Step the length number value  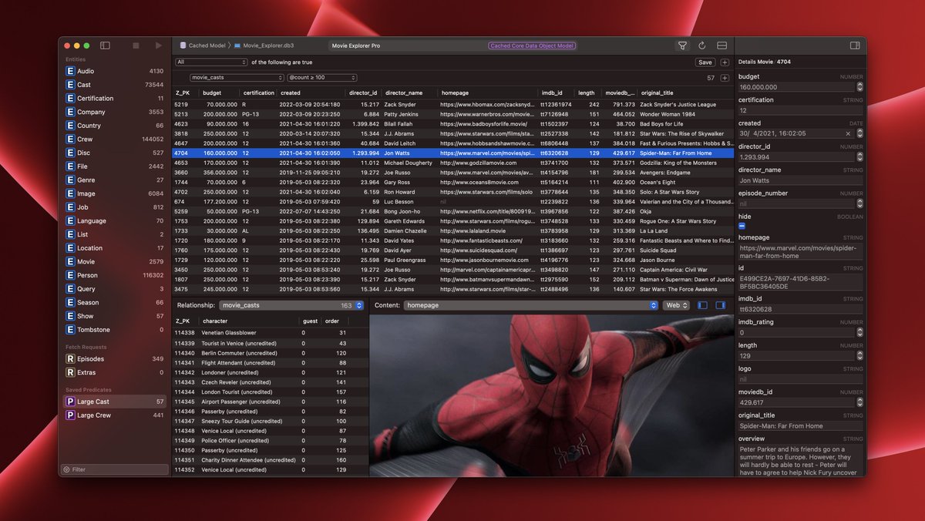coord(860,356)
